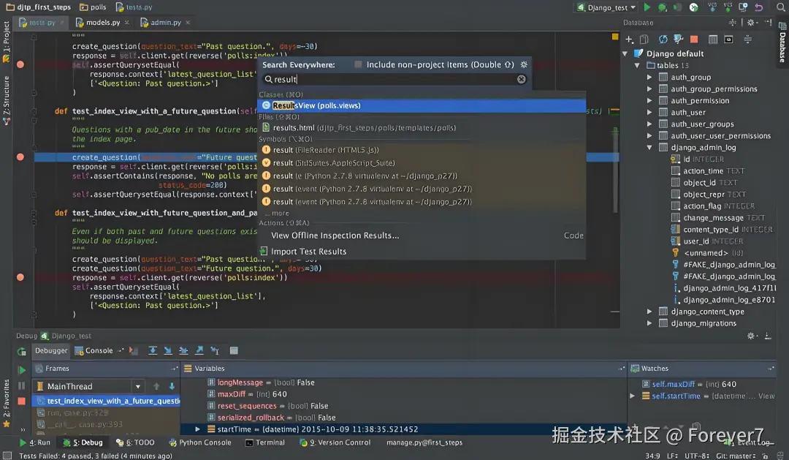The image size is (789, 460).
Task: Open the Python Console tool window tab
Action: (x=200, y=442)
